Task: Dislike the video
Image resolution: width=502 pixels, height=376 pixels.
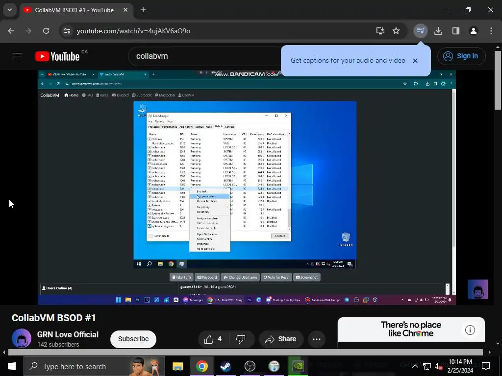Action: pos(241,339)
